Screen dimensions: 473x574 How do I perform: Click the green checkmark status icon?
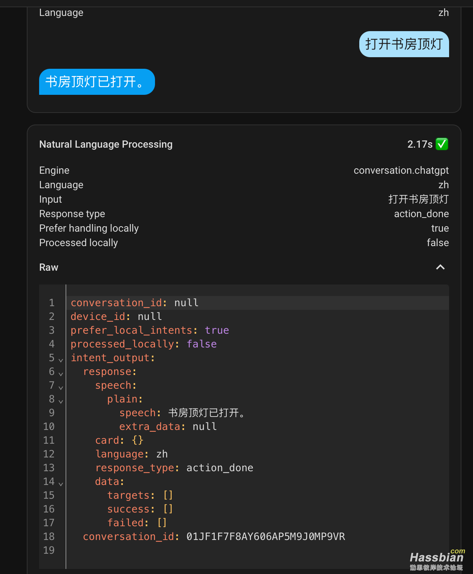point(442,144)
